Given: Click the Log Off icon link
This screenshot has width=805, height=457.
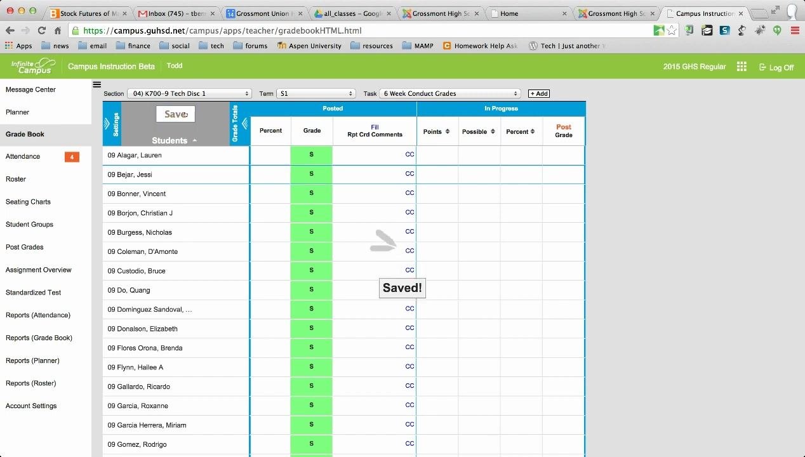Looking at the screenshot, I should pos(776,67).
